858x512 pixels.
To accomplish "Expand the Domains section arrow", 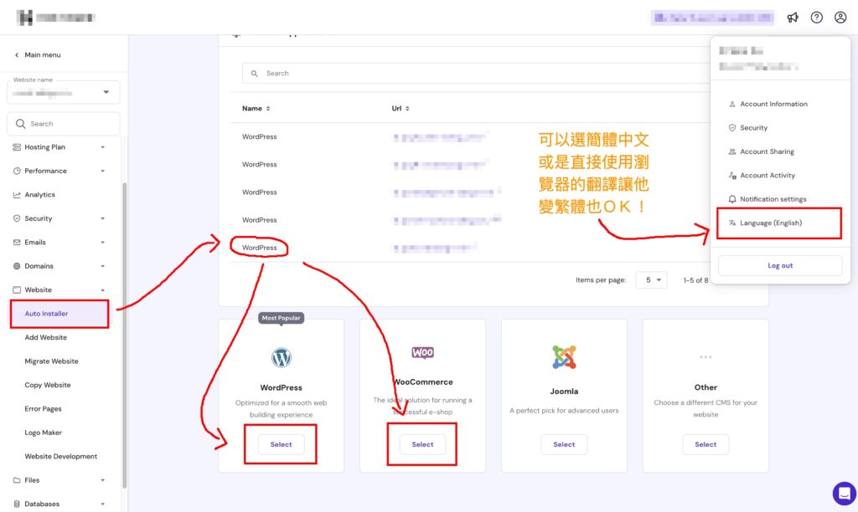I will pos(102,266).
